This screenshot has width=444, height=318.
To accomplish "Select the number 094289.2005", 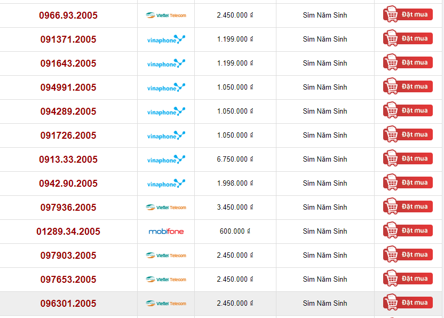I will click(x=68, y=112).
